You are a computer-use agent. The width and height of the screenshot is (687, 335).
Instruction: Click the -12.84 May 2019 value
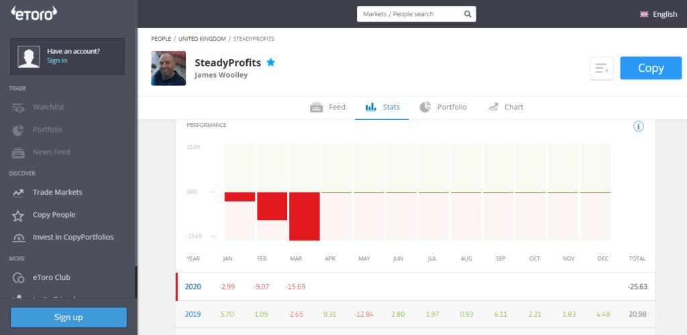pyautogui.click(x=364, y=314)
